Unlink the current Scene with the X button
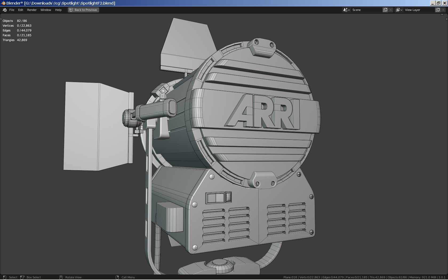 pos(391,10)
